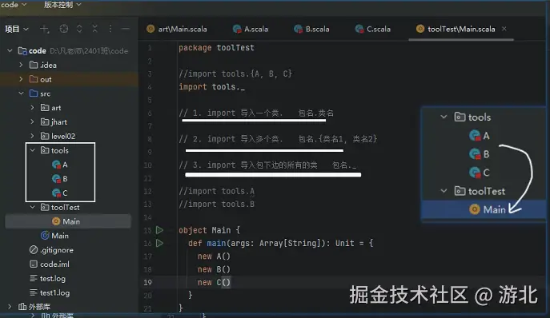Screen dimensions: 550x318
Task: Click the art package name
Action: pos(56,108)
